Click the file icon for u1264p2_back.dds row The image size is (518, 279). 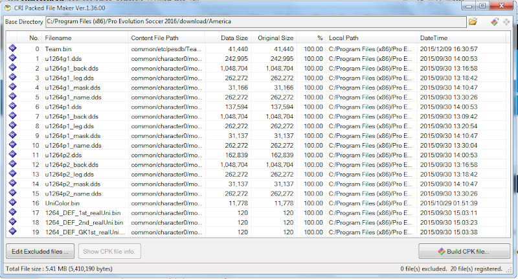[x=12, y=164]
